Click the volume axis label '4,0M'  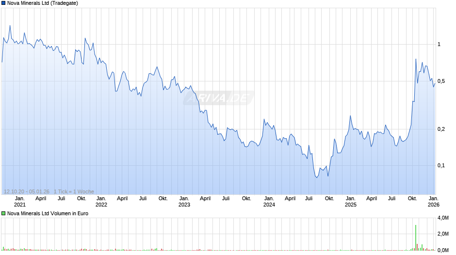[x=443, y=218]
